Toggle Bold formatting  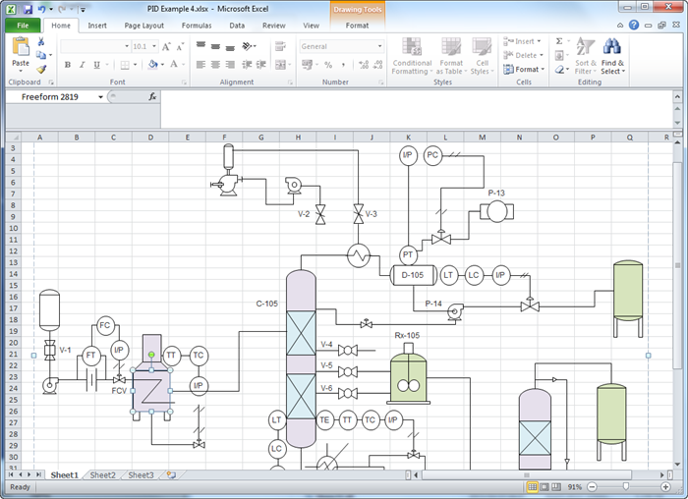click(x=68, y=65)
